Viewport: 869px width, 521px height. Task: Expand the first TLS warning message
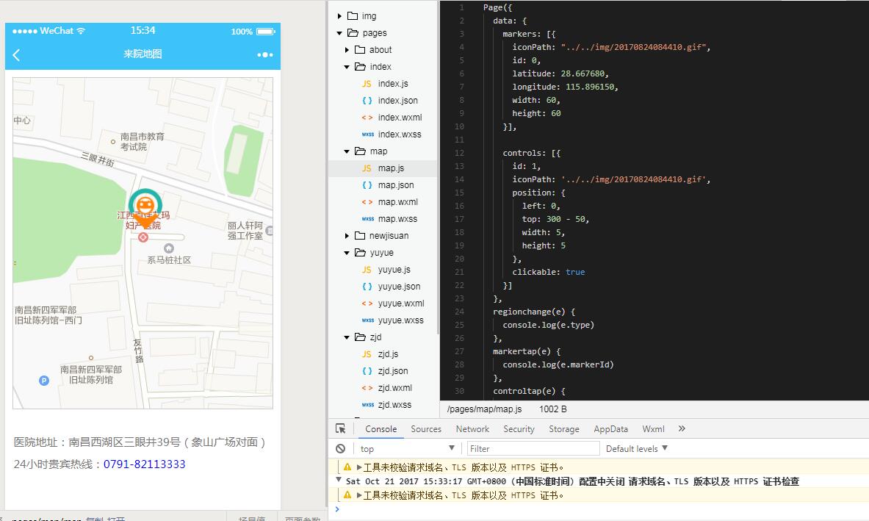click(359, 467)
